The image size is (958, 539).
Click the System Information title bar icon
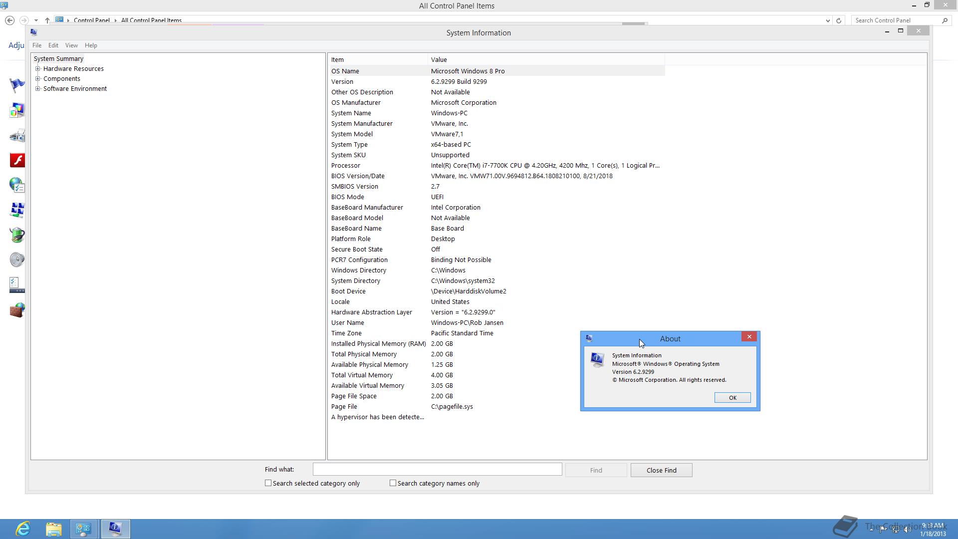[33, 32]
